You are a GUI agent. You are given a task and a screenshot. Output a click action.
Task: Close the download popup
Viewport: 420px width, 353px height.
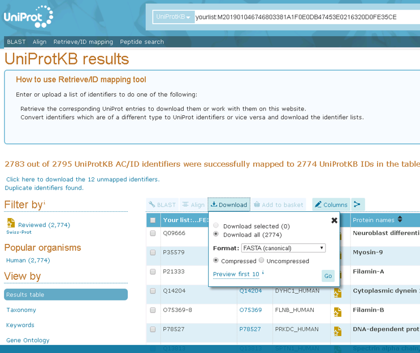tap(334, 220)
